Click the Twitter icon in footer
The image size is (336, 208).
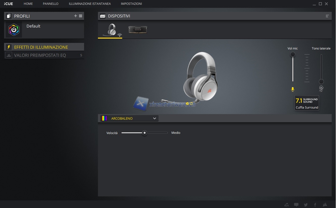click(306, 205)
